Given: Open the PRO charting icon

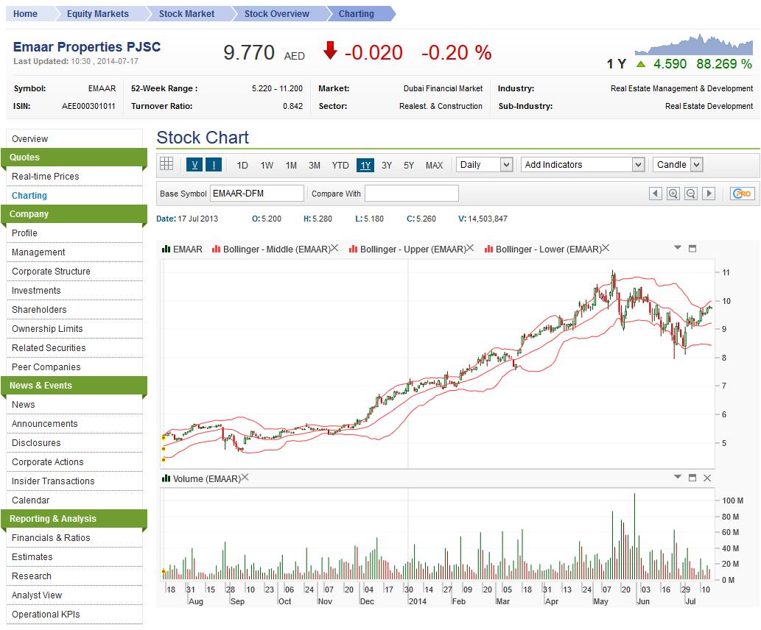Looking at the screenshot, I should [x=743, y=194].
